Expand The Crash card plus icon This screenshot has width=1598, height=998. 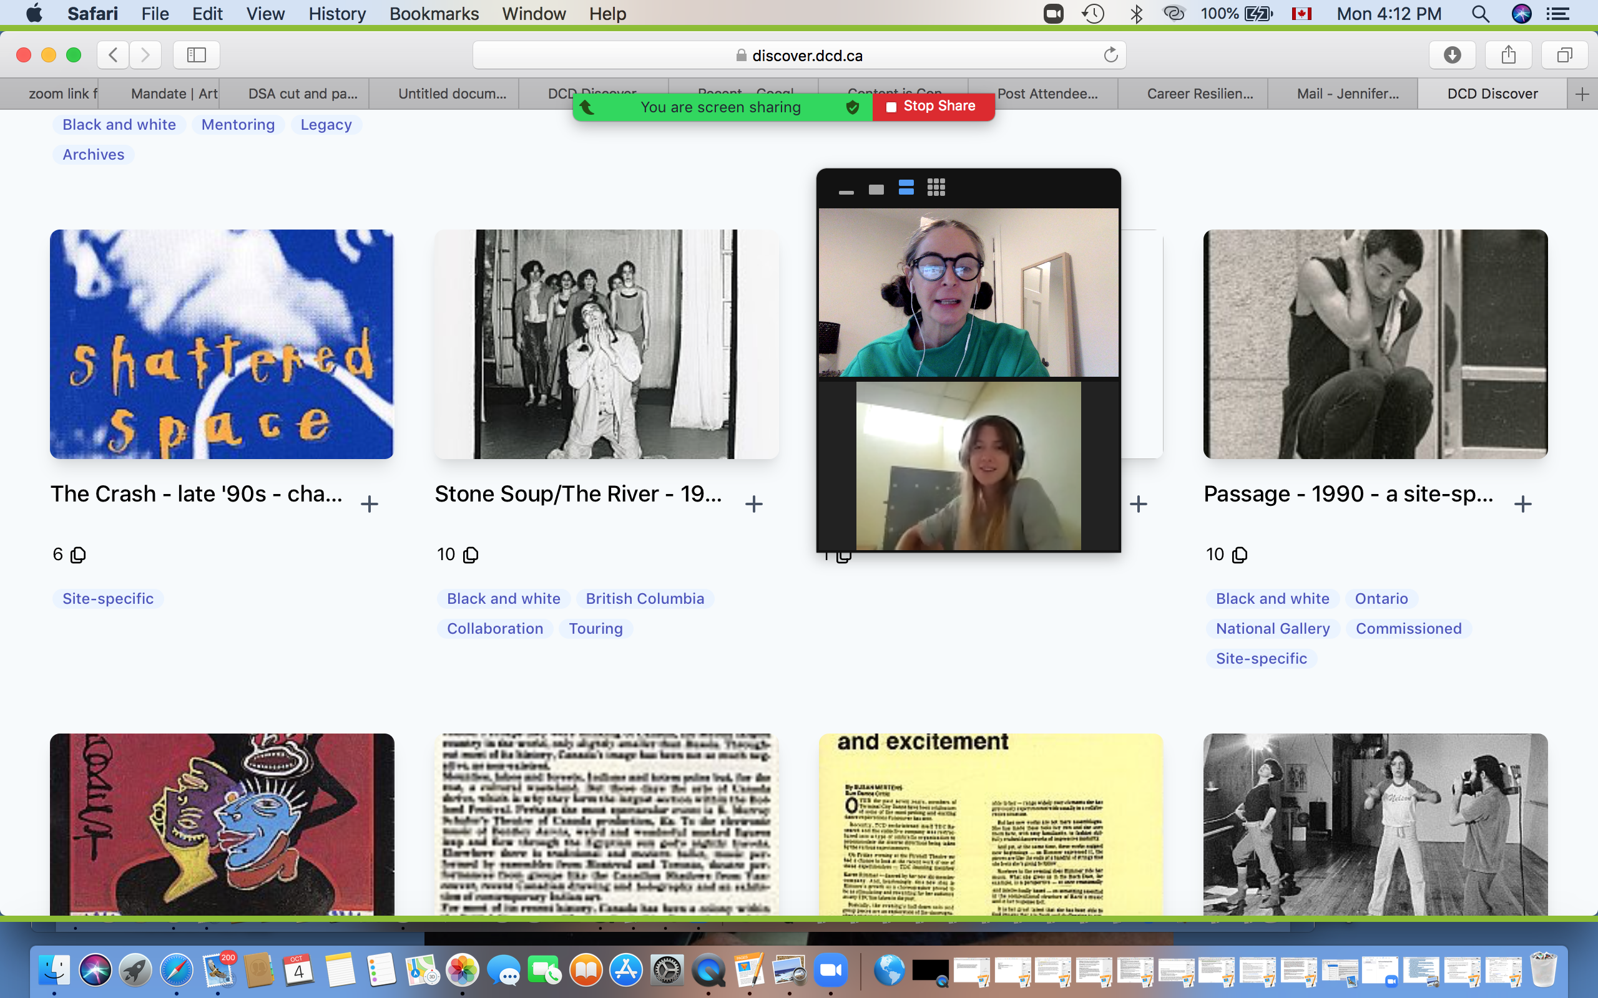370,504
